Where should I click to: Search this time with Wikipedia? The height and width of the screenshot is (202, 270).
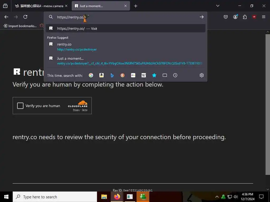pyautogui.click(x=144, y=75)
